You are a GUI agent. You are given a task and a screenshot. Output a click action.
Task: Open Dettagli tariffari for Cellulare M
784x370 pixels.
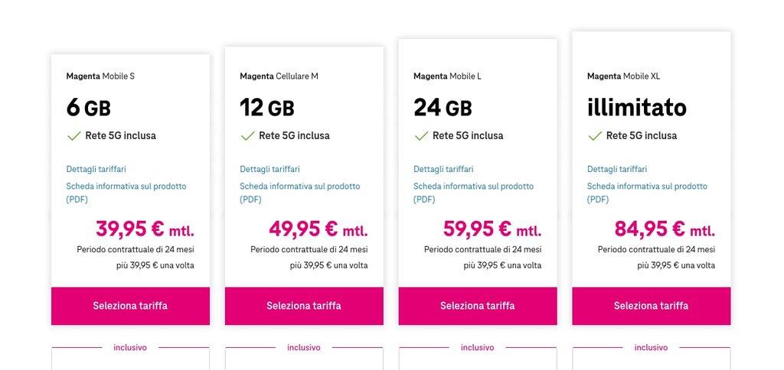269,169
